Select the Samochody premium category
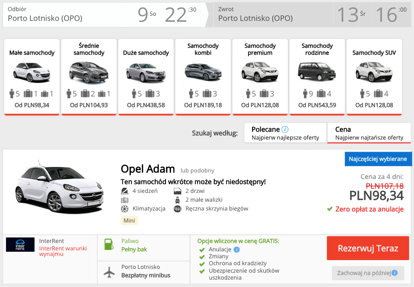This screenshot has height=287, width=414. pyautogui.click(x=260, y=77)
